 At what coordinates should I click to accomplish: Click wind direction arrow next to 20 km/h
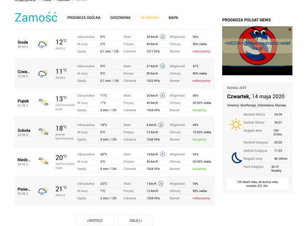pyautogui.click(x=162, y=95)
